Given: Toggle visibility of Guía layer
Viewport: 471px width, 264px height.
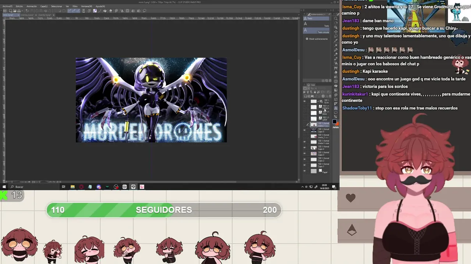Looking at the screenshot, I should [304, 101].
